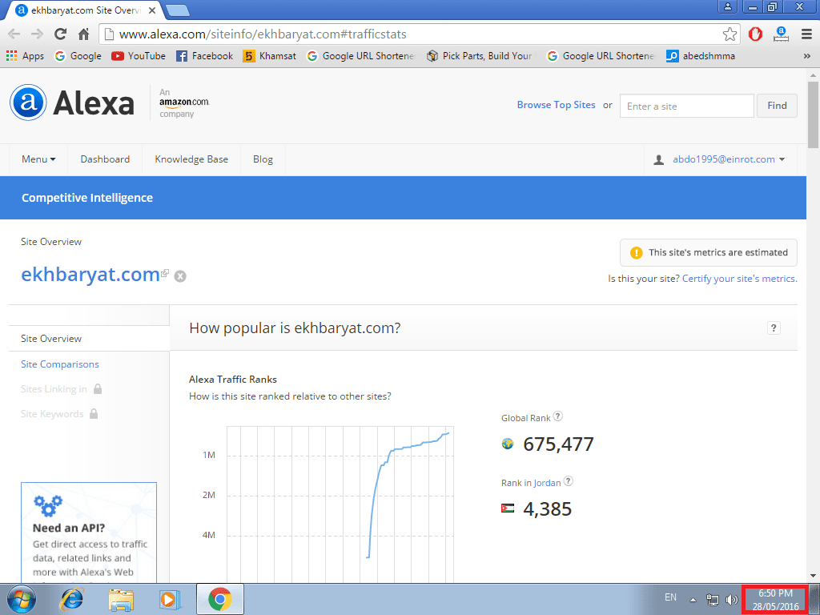Screen dimensions: 820x615
Task: Open the Alexa toolbar extension icon
Action: [x=781, y=34]
